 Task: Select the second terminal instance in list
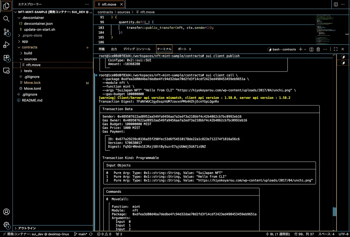[x=343, y=63]
